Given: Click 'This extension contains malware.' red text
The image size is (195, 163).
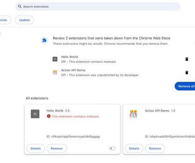Looking at the screenshot, I should click(75, 116).
